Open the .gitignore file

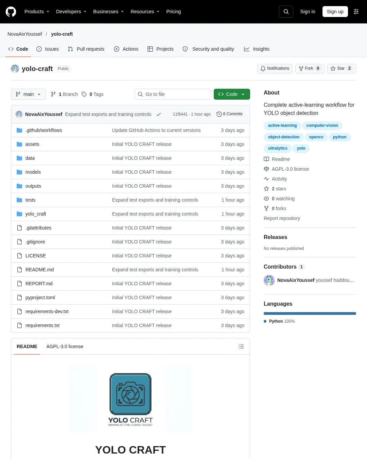pos(35,242)
